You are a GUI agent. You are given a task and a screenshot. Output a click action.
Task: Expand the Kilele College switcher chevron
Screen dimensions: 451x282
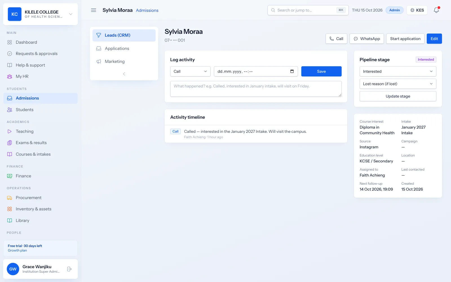71,14
